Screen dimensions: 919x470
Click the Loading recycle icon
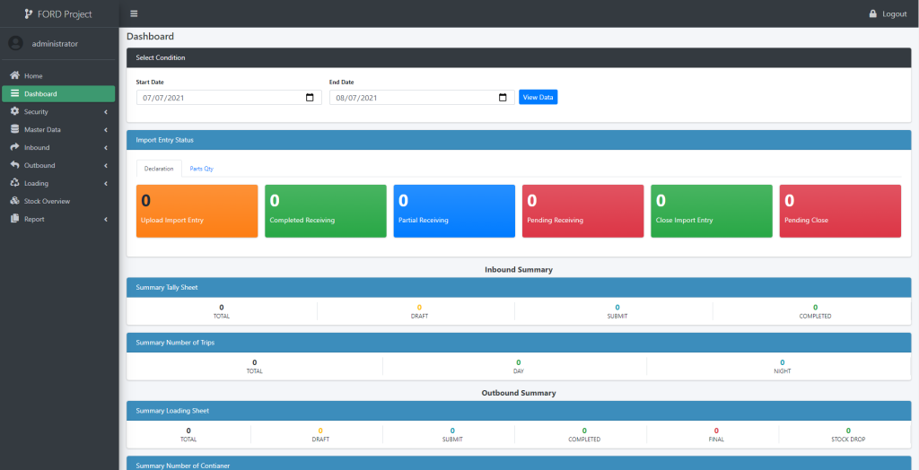click(14, 183)
